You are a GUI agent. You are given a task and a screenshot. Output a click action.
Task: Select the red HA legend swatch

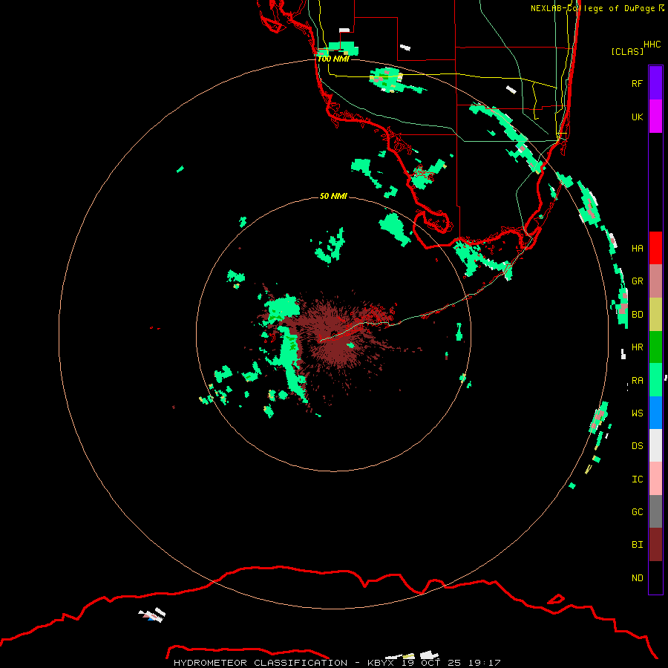[x=655, y=248]
